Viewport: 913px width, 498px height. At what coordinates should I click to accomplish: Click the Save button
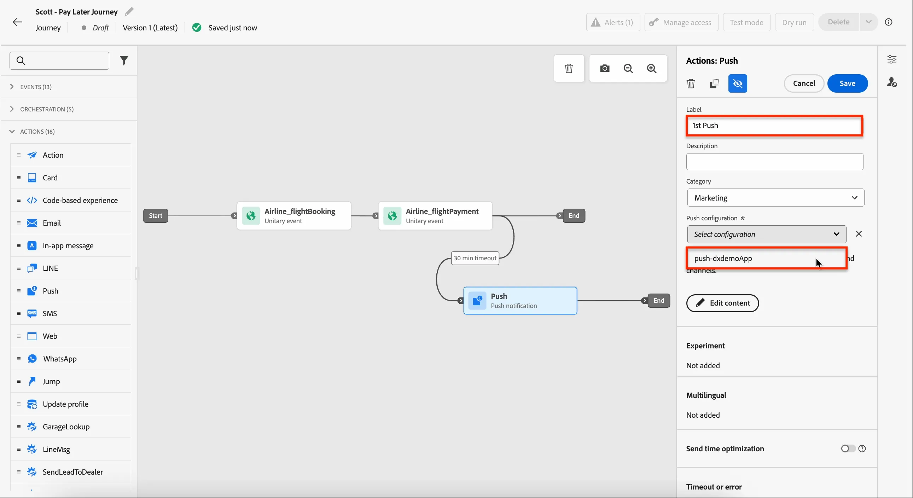847,83
